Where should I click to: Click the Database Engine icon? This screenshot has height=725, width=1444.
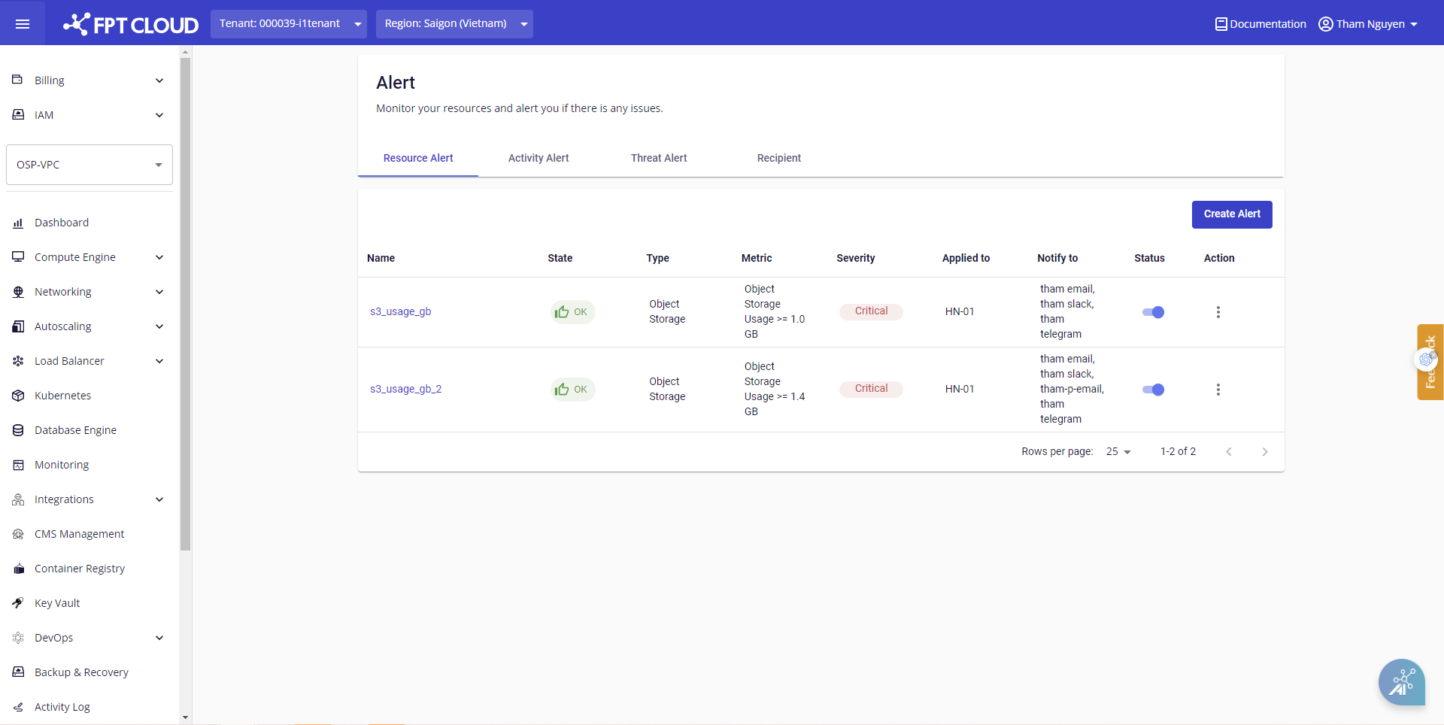(x=18, y=430)
